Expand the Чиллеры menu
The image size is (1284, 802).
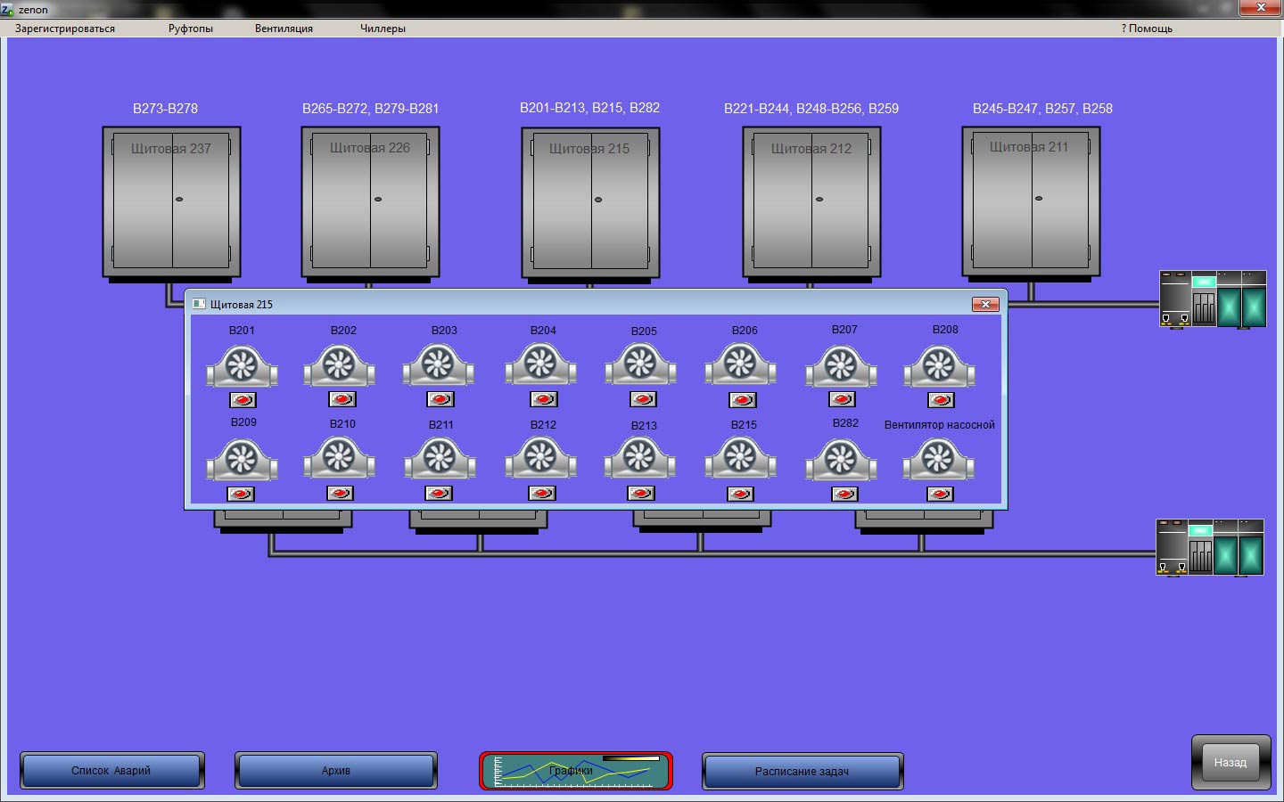[383, 29]
